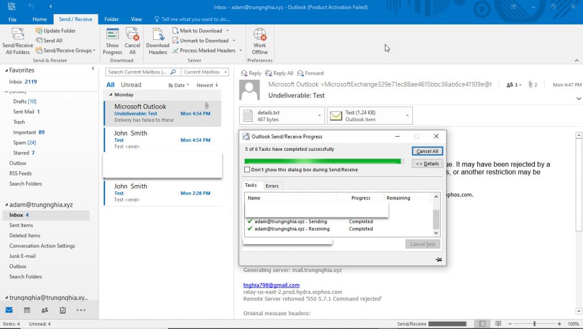This screenshot has width=583, height=329.
Task: Open the By Date arrangement dropdown
Action: tap(178, 85)
